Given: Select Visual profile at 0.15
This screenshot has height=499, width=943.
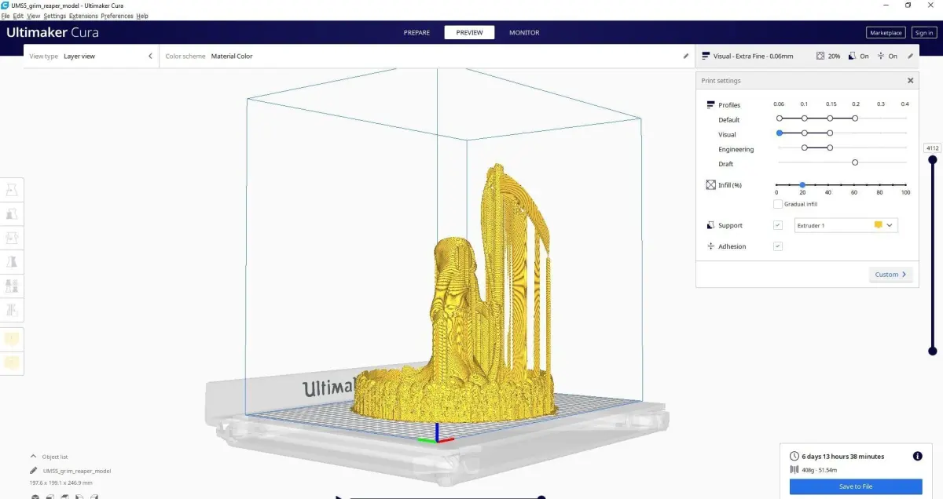Looking at the screenshot, I should [830, 133].
